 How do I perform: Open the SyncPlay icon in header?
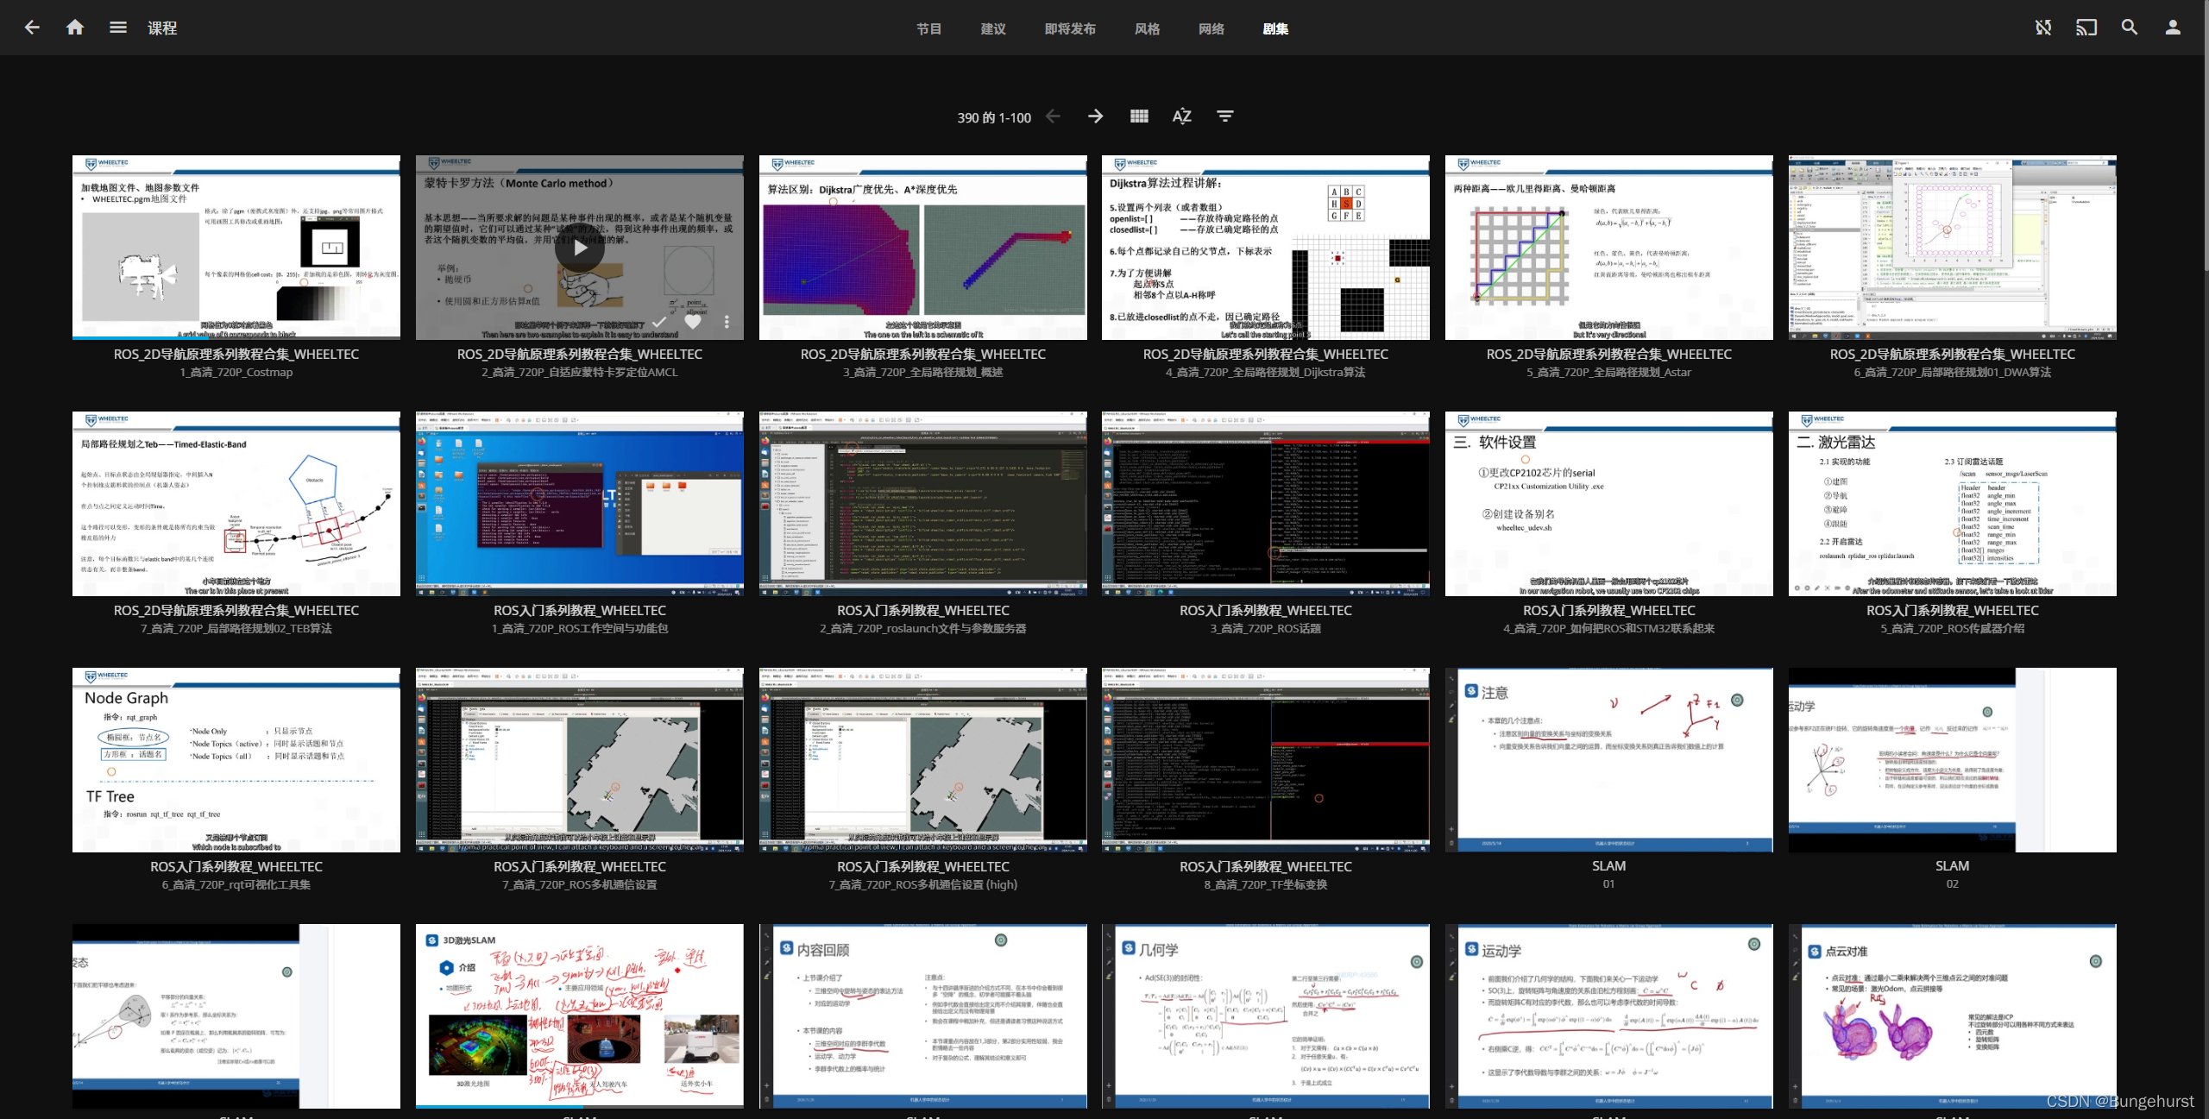tap(2042, 28)
